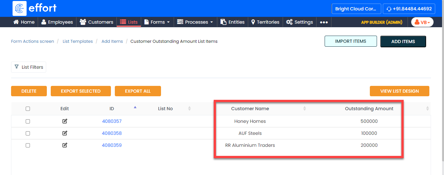444x175 pixels.
Task: Click the support phone number button
Action: click(409, 9)
